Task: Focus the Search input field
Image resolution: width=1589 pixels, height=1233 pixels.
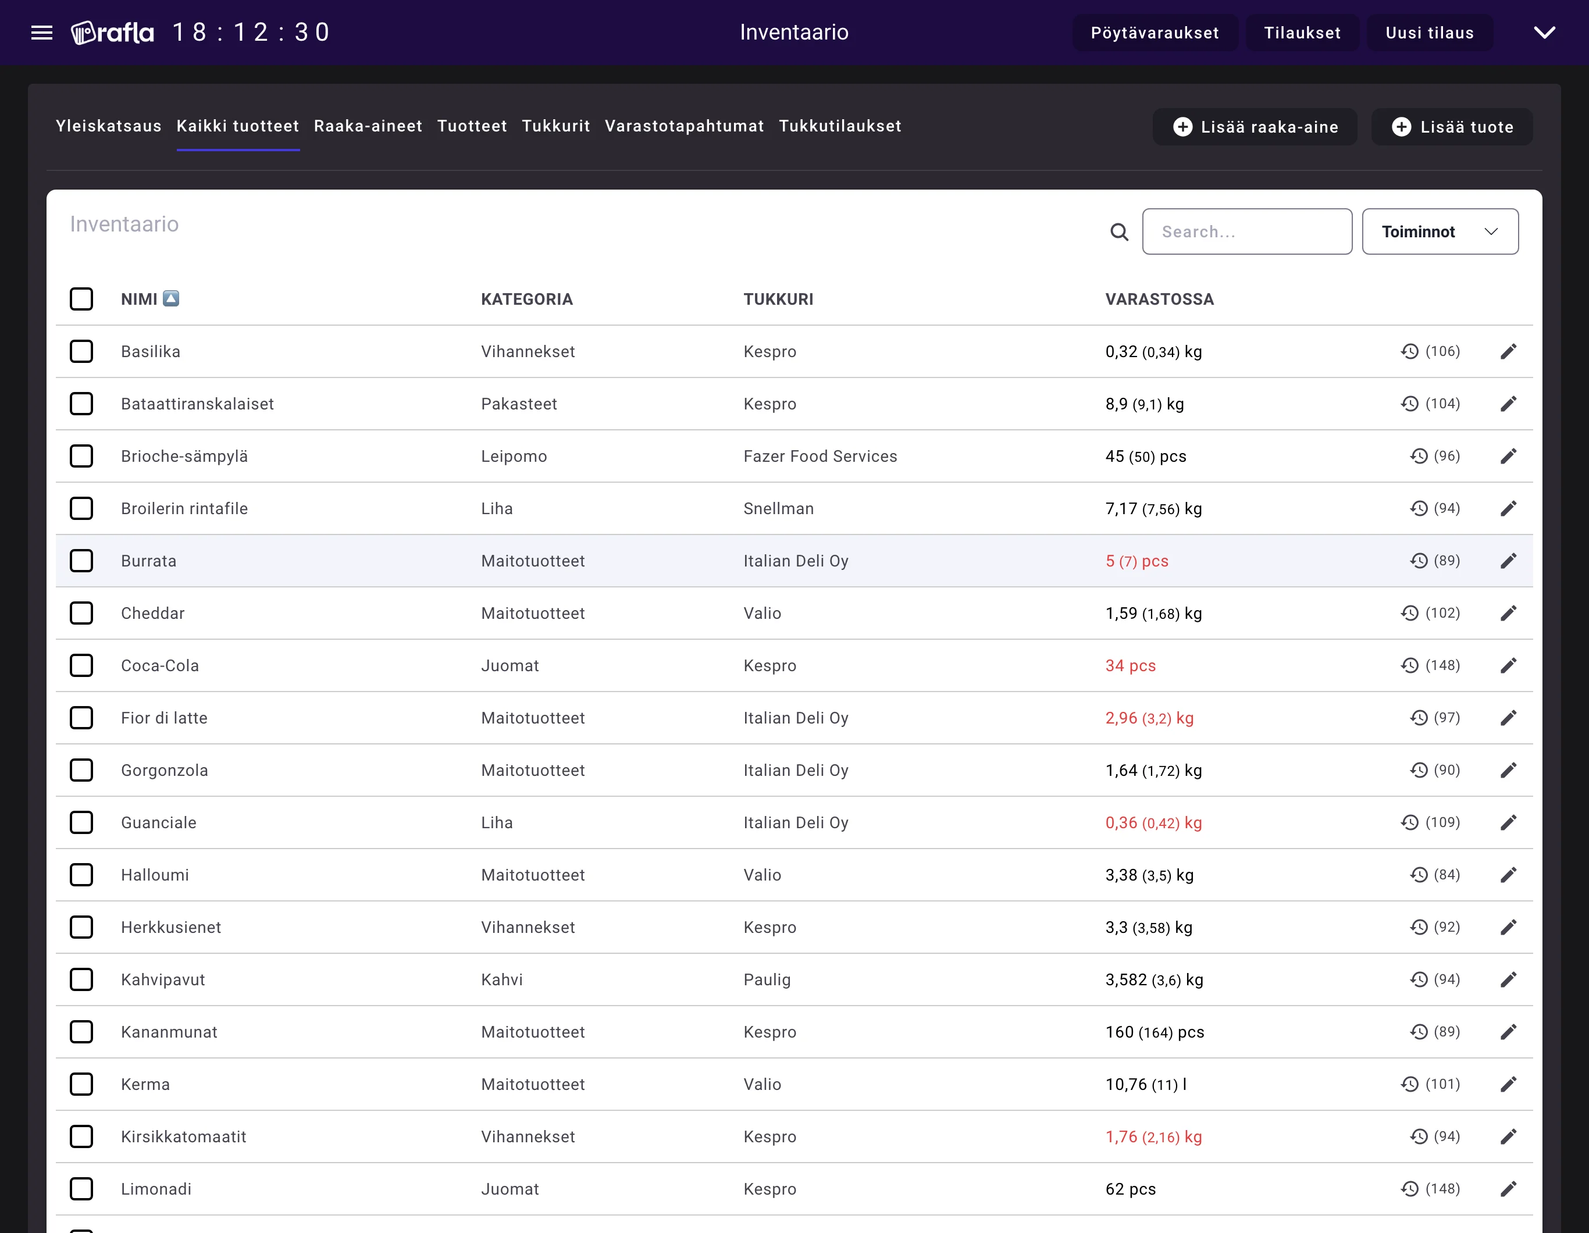Action: (1247, 232)
